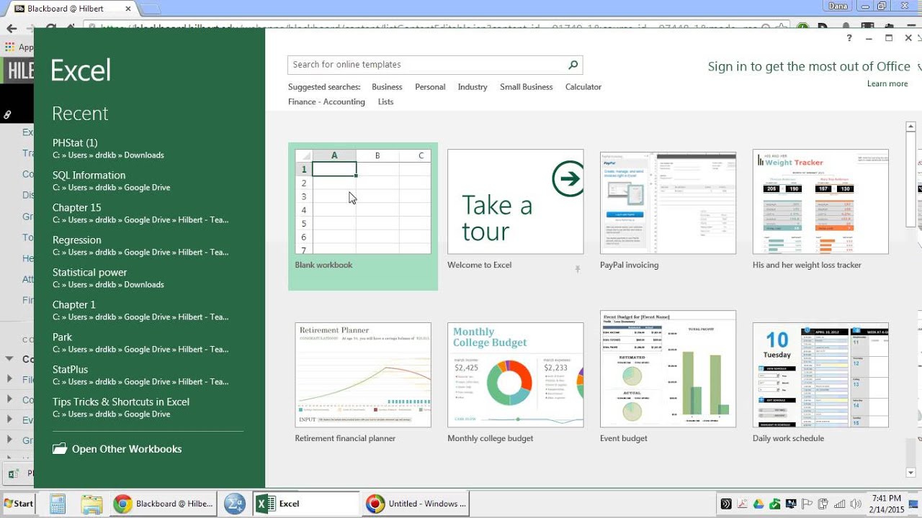The image size is (922, 518).
Task: Click the network signal tray icon
Action: (839, 504)
